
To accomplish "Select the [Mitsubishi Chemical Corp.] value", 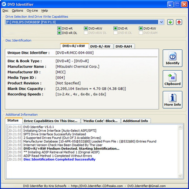I will point(77,66).
